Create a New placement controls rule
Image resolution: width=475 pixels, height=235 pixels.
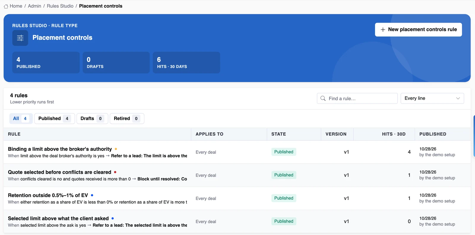coord(418,30)
